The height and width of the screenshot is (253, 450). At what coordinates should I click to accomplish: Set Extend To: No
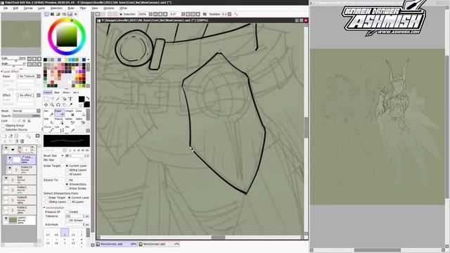67,180
